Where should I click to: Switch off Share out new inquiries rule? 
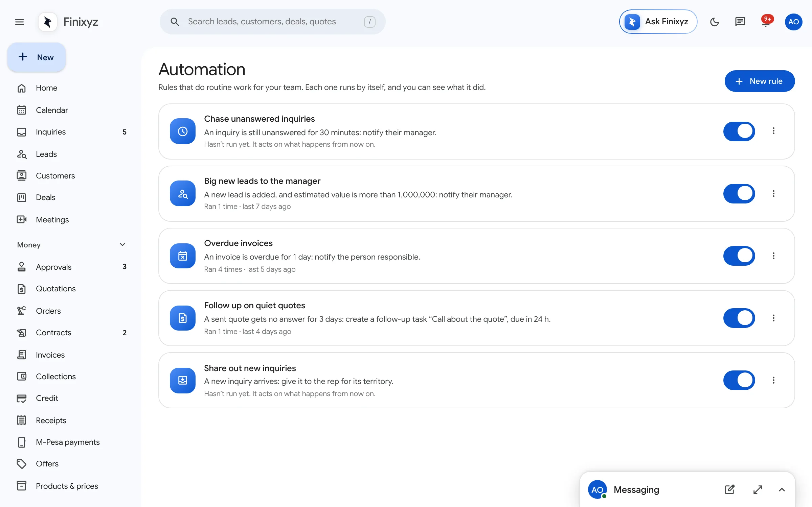pyautogui.click(x=739, y=380)
